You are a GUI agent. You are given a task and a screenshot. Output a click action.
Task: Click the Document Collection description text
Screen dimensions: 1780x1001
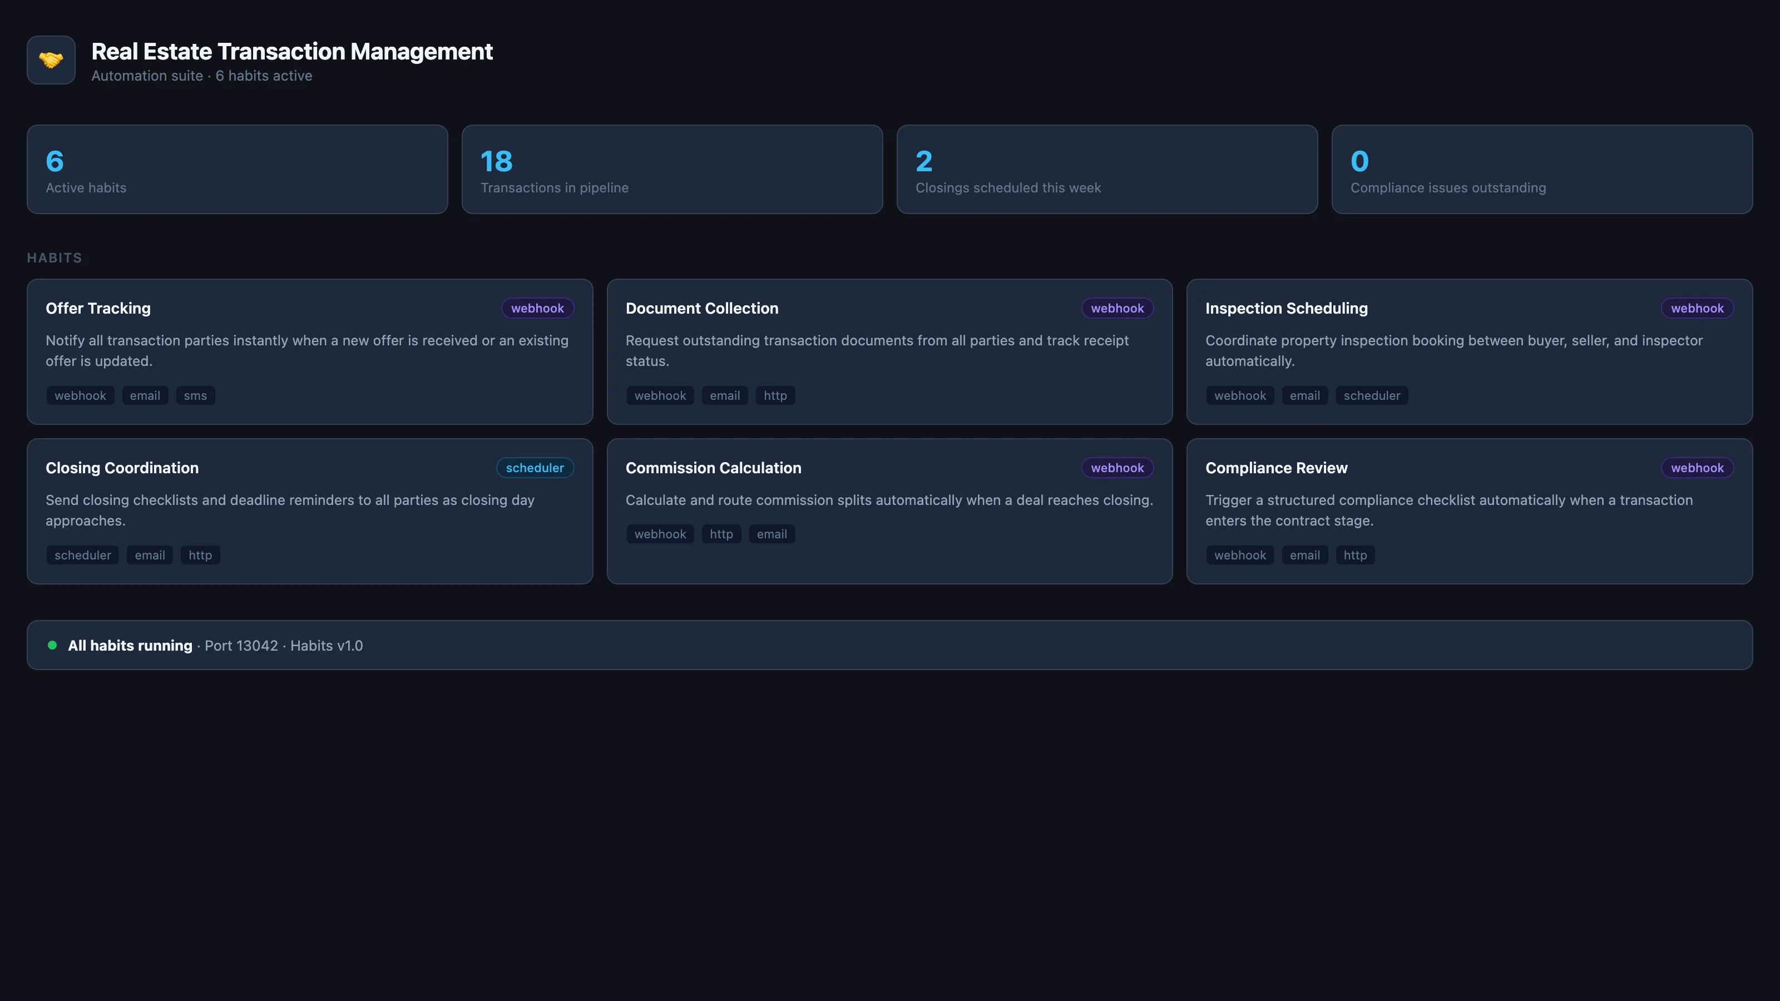[877, 351]
